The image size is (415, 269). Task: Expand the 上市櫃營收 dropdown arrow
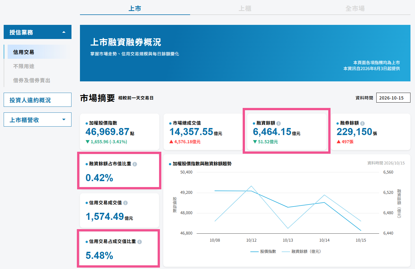pyautogui.click(x=64, y=120)
